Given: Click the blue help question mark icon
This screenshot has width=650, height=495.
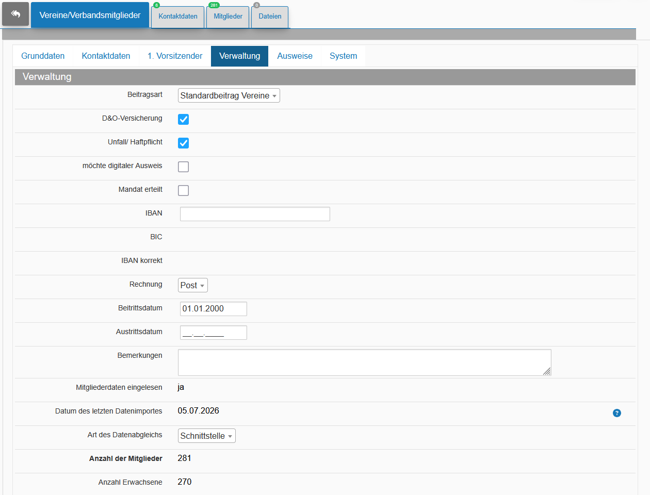Looking at the screenshot, I should point(617,413).
